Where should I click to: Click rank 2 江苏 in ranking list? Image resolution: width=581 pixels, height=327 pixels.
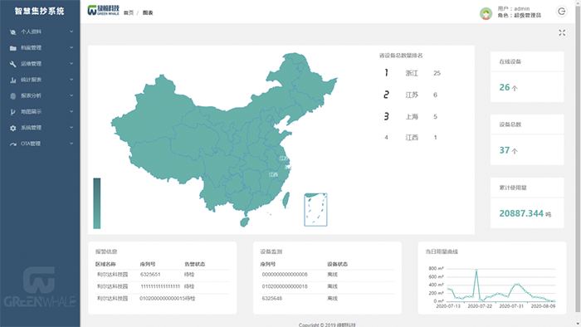412,95
